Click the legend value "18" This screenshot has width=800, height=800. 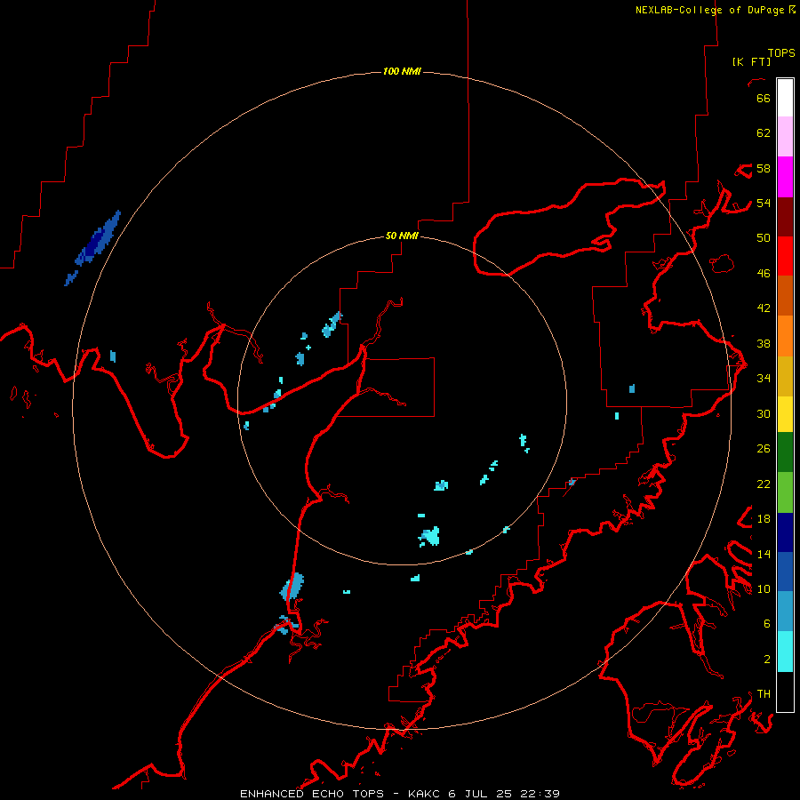[x=764, y=519]
